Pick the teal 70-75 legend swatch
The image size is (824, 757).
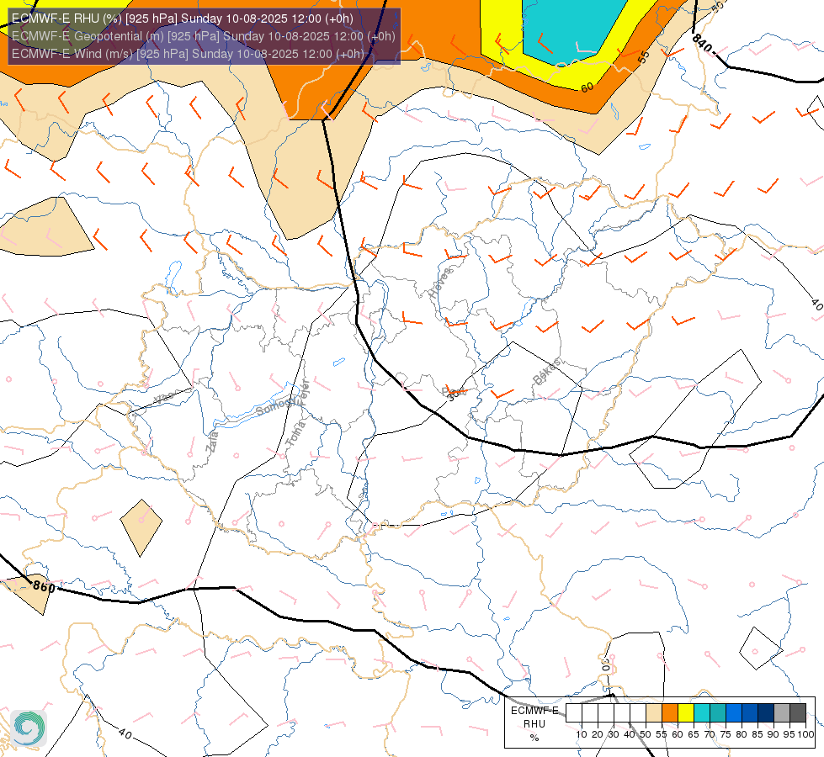pyautogui.click(x=718, y=713)
